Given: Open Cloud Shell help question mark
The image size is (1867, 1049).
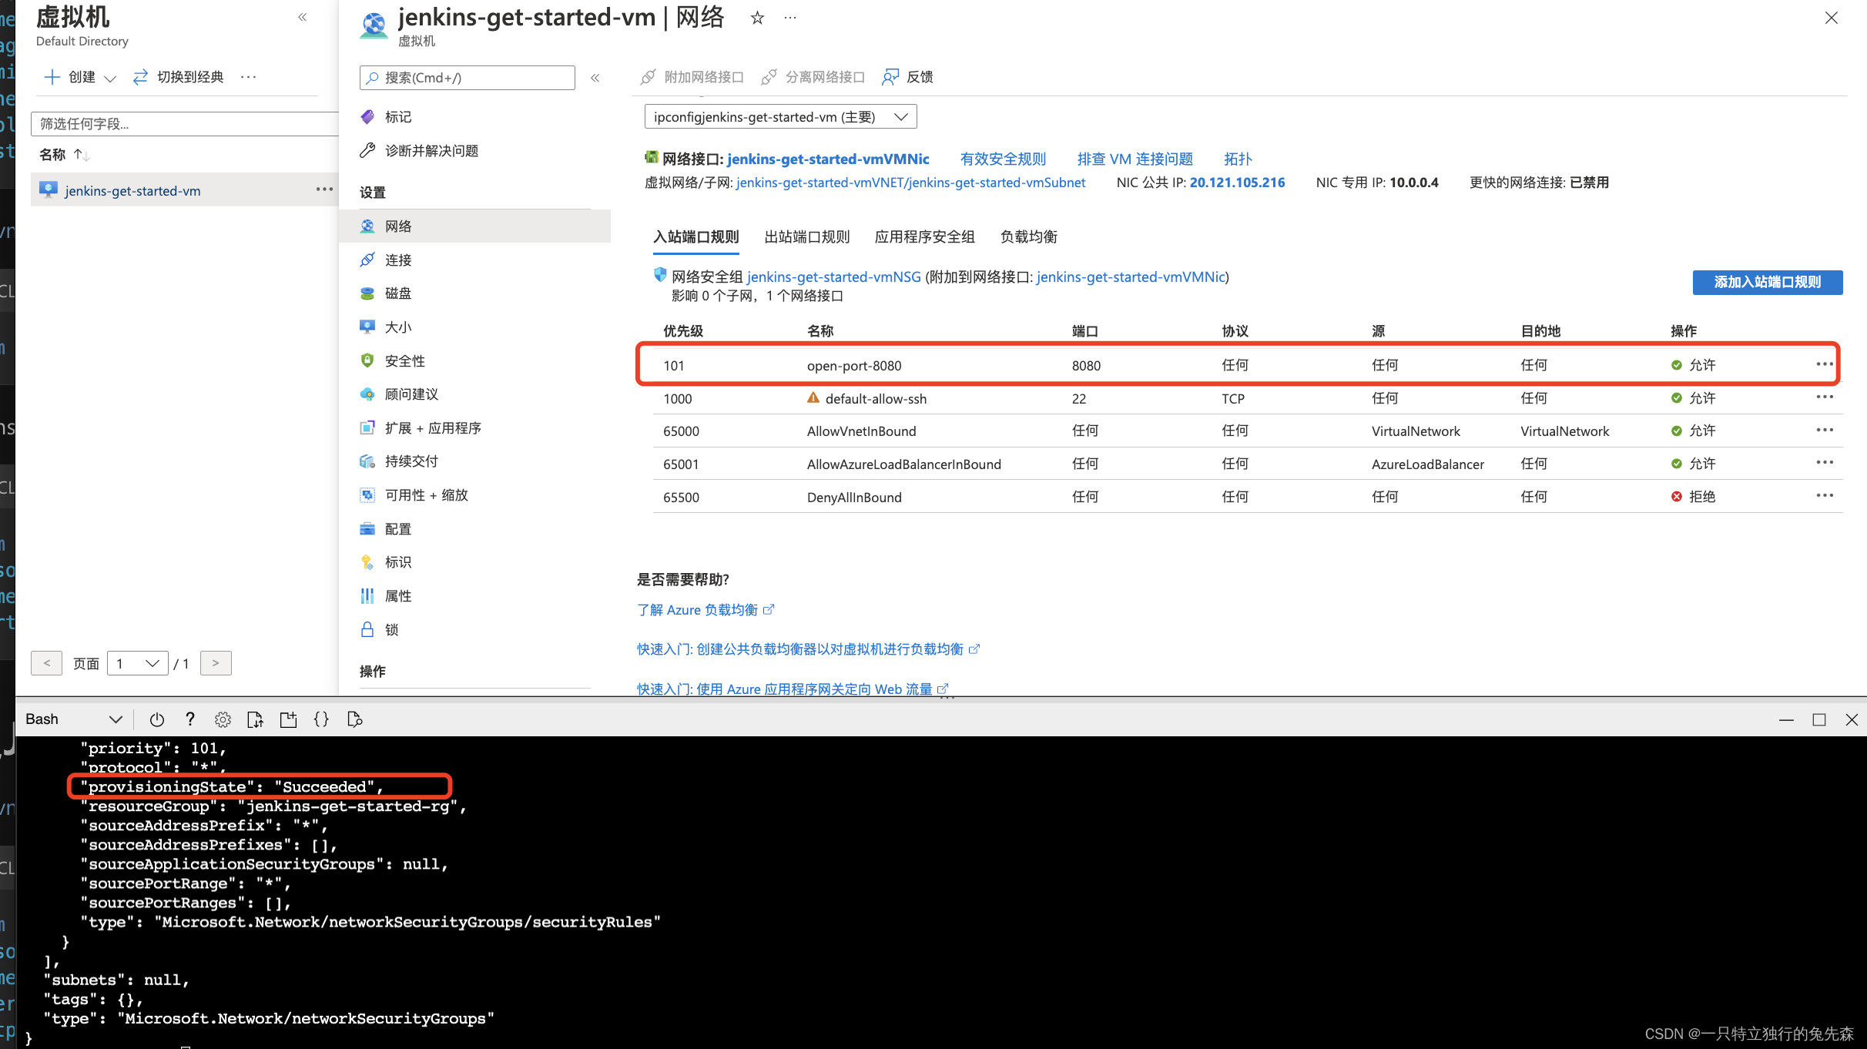Looking at the screenshot, I should click(189, 719).
